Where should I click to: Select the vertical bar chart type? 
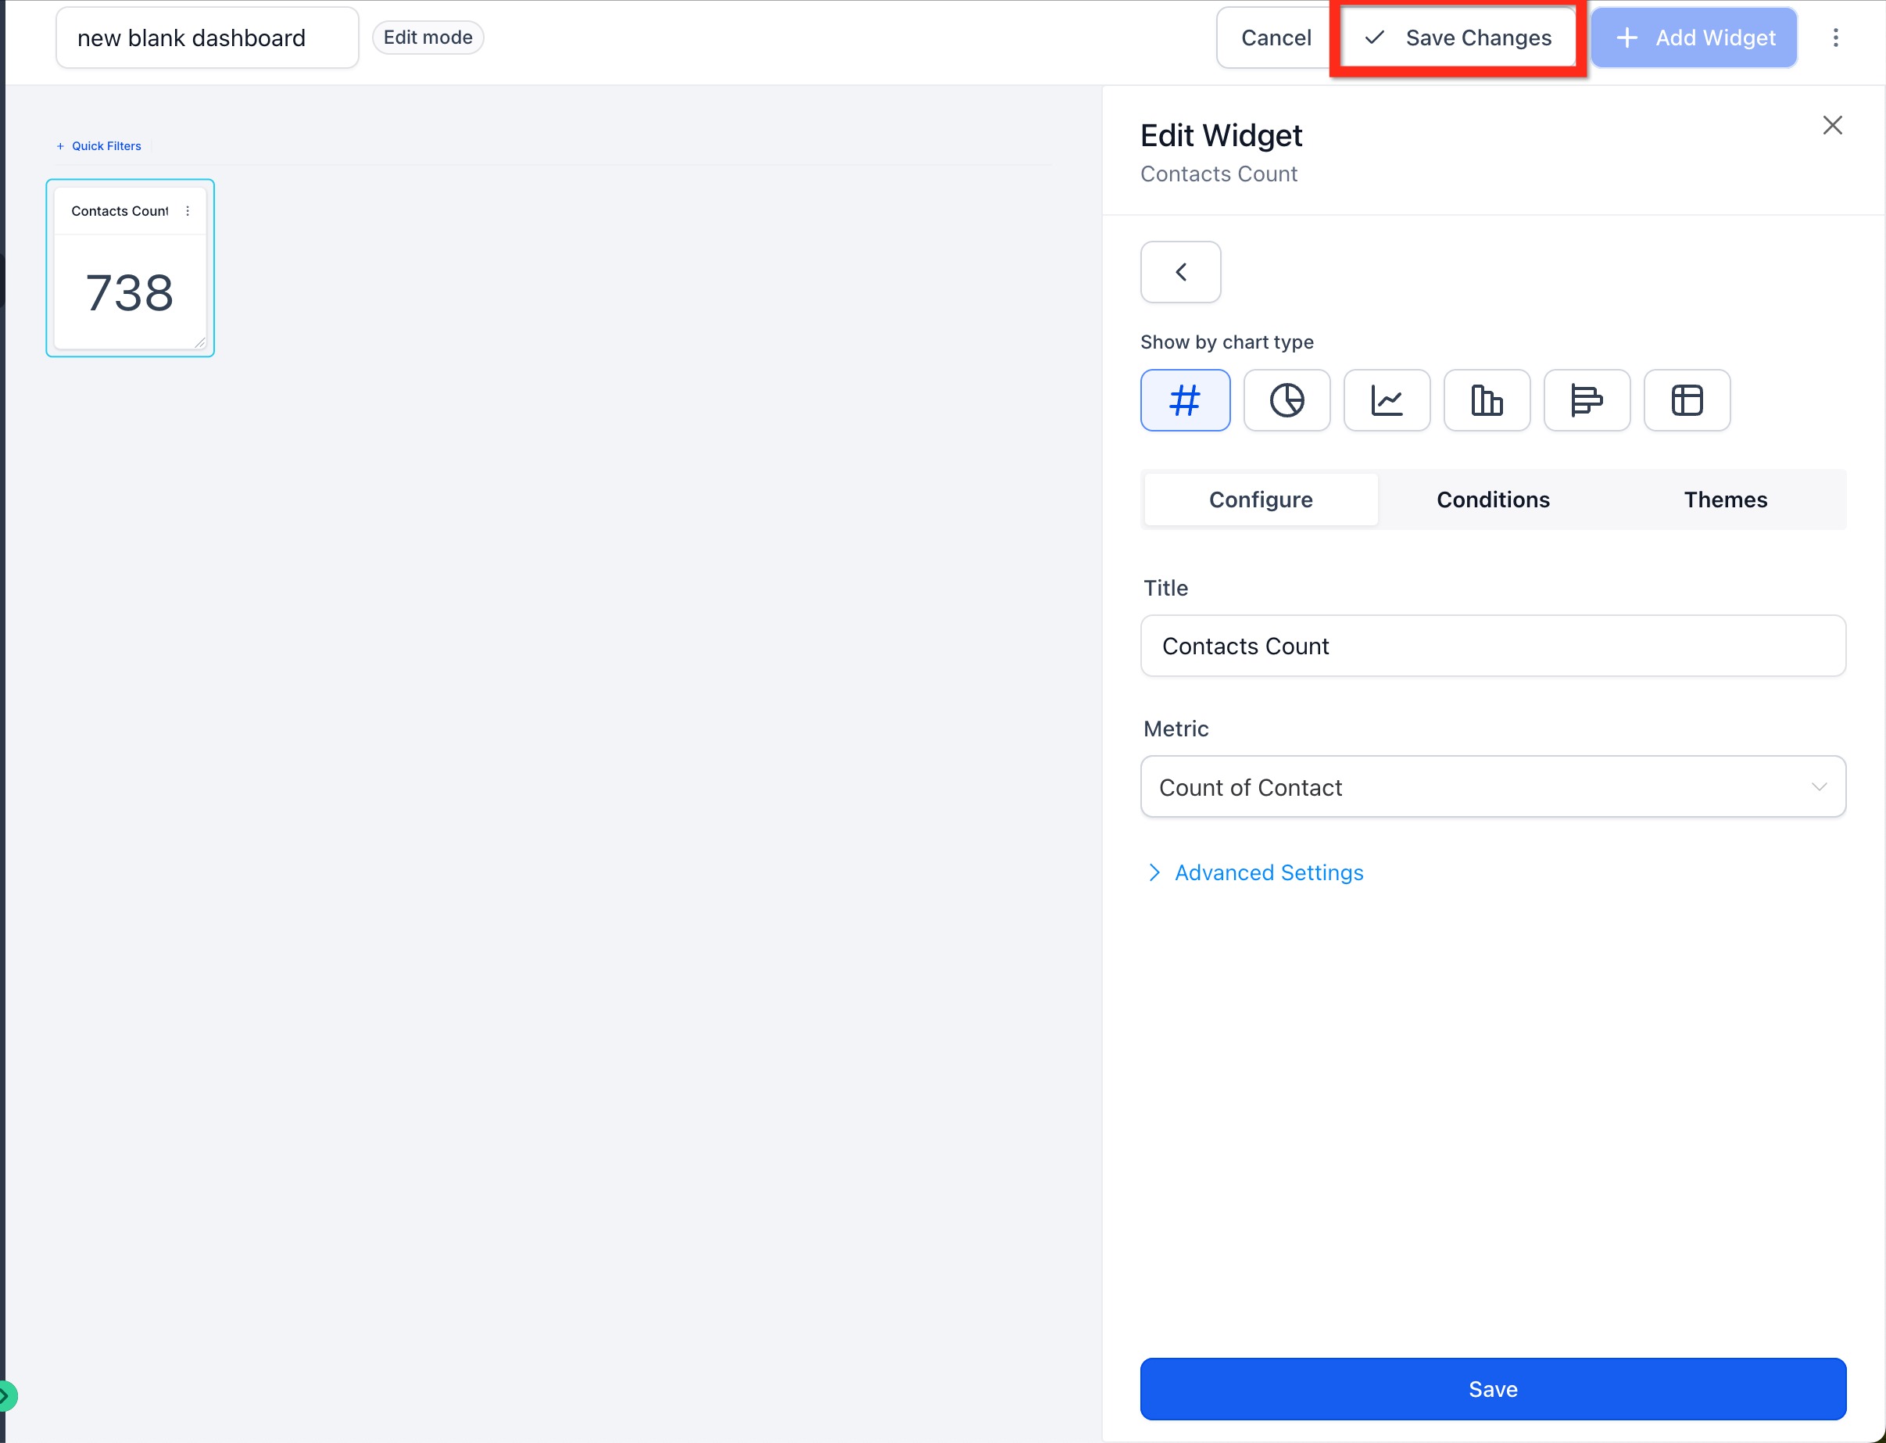1486,400
